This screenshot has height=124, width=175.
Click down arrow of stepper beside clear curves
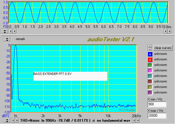(150, 49)
